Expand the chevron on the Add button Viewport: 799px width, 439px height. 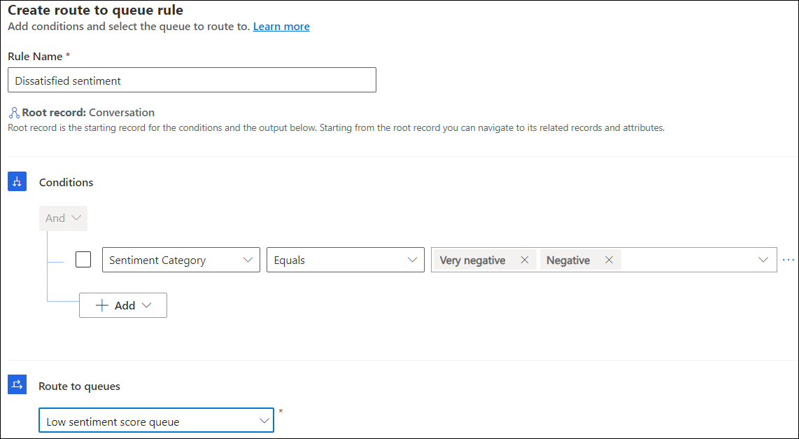[147, 305]
